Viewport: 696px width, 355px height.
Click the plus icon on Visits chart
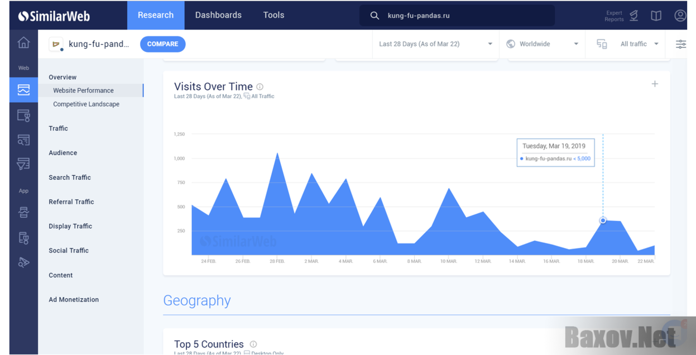pos(655,84)
